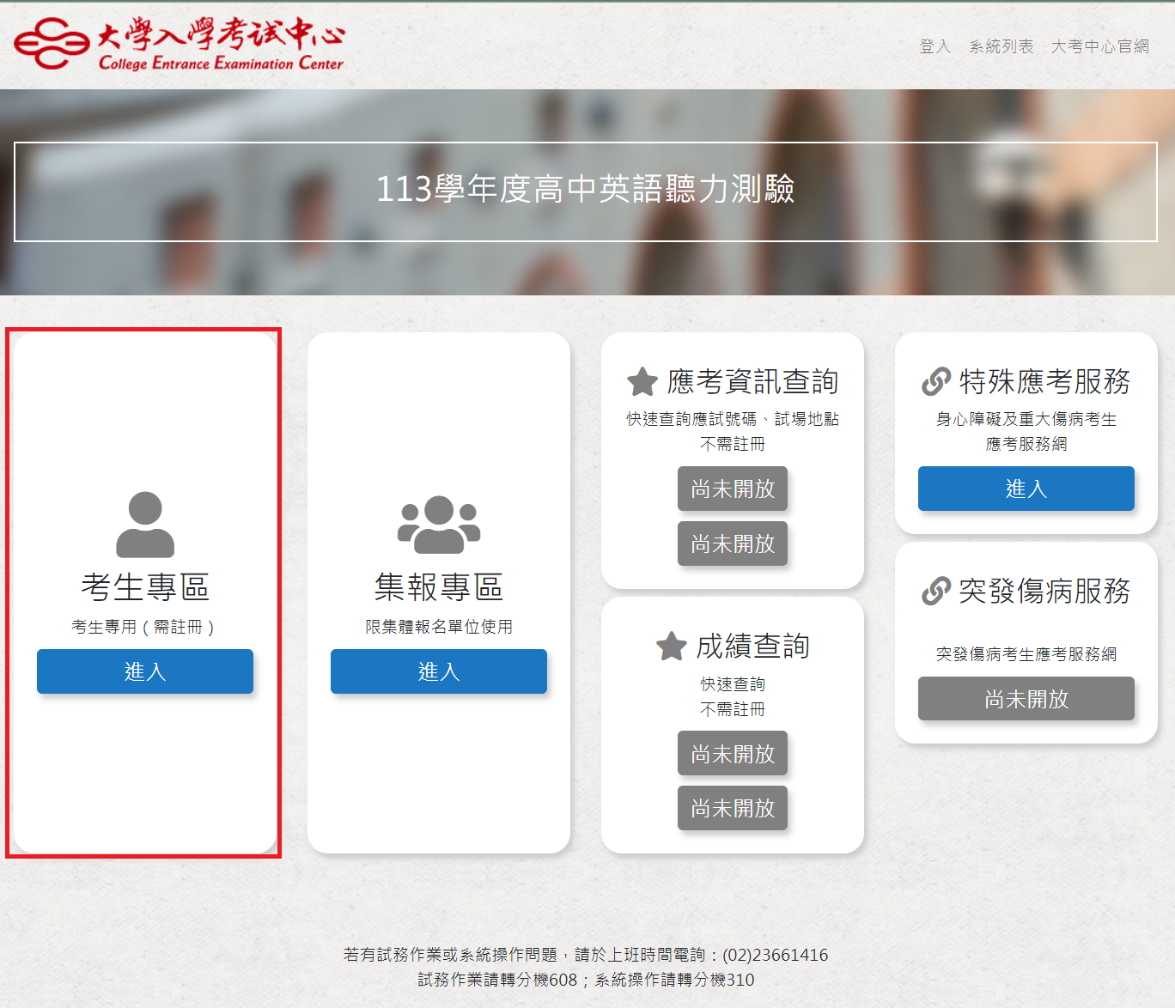The image size is (1175, 1008).
Task: Click the 成績查詢 heading text
Action: [753, 647]
